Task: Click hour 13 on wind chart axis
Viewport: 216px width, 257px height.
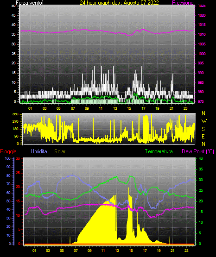Action: (115, 108)
